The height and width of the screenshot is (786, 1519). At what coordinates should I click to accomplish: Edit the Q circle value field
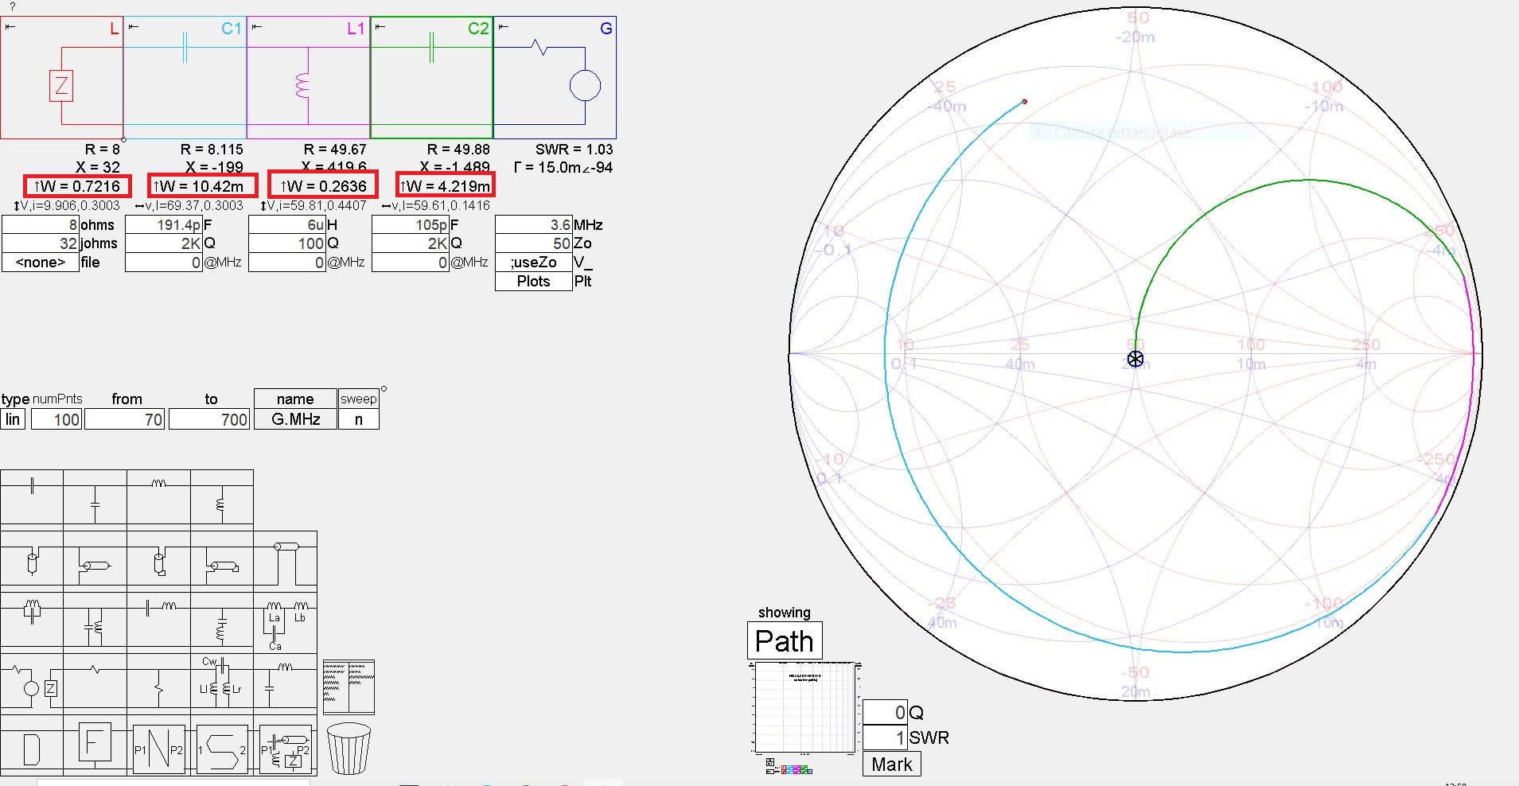point(885,713)
